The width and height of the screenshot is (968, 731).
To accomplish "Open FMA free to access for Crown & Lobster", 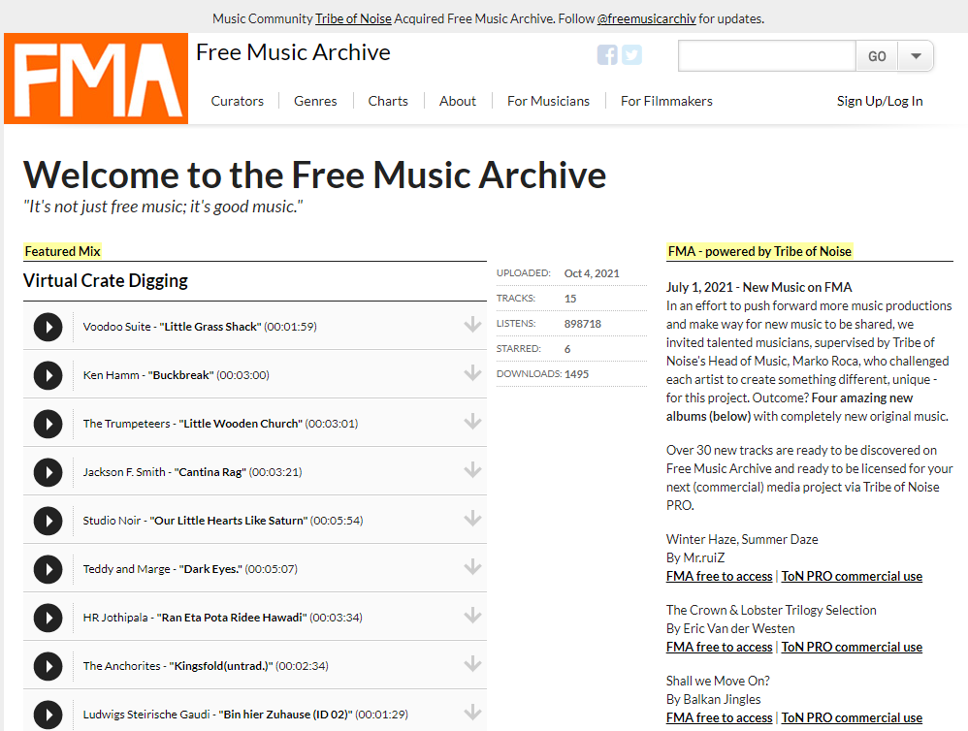I will pyautogui.click(x=719, y=647).
